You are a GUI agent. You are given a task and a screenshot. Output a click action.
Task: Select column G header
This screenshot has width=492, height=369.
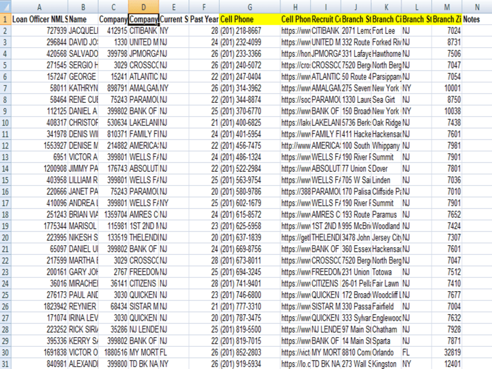(250, 7)
